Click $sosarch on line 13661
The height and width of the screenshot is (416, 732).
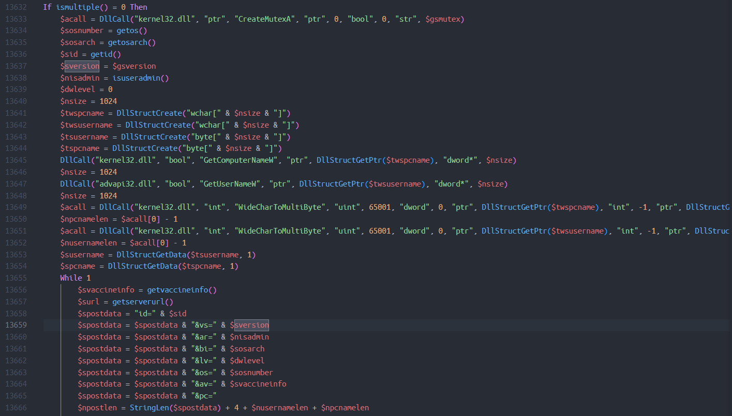click(x=247, y=349)
